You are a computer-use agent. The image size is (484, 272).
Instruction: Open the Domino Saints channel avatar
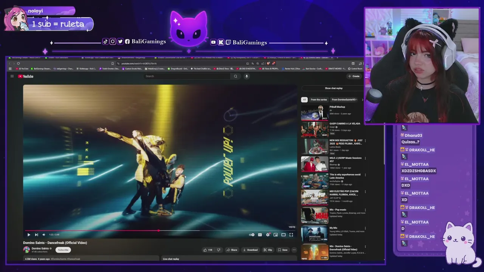[26, 250]
